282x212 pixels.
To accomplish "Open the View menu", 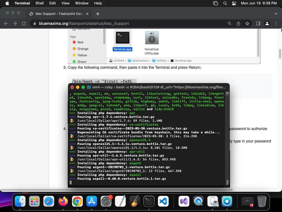I will pos(66,3).
